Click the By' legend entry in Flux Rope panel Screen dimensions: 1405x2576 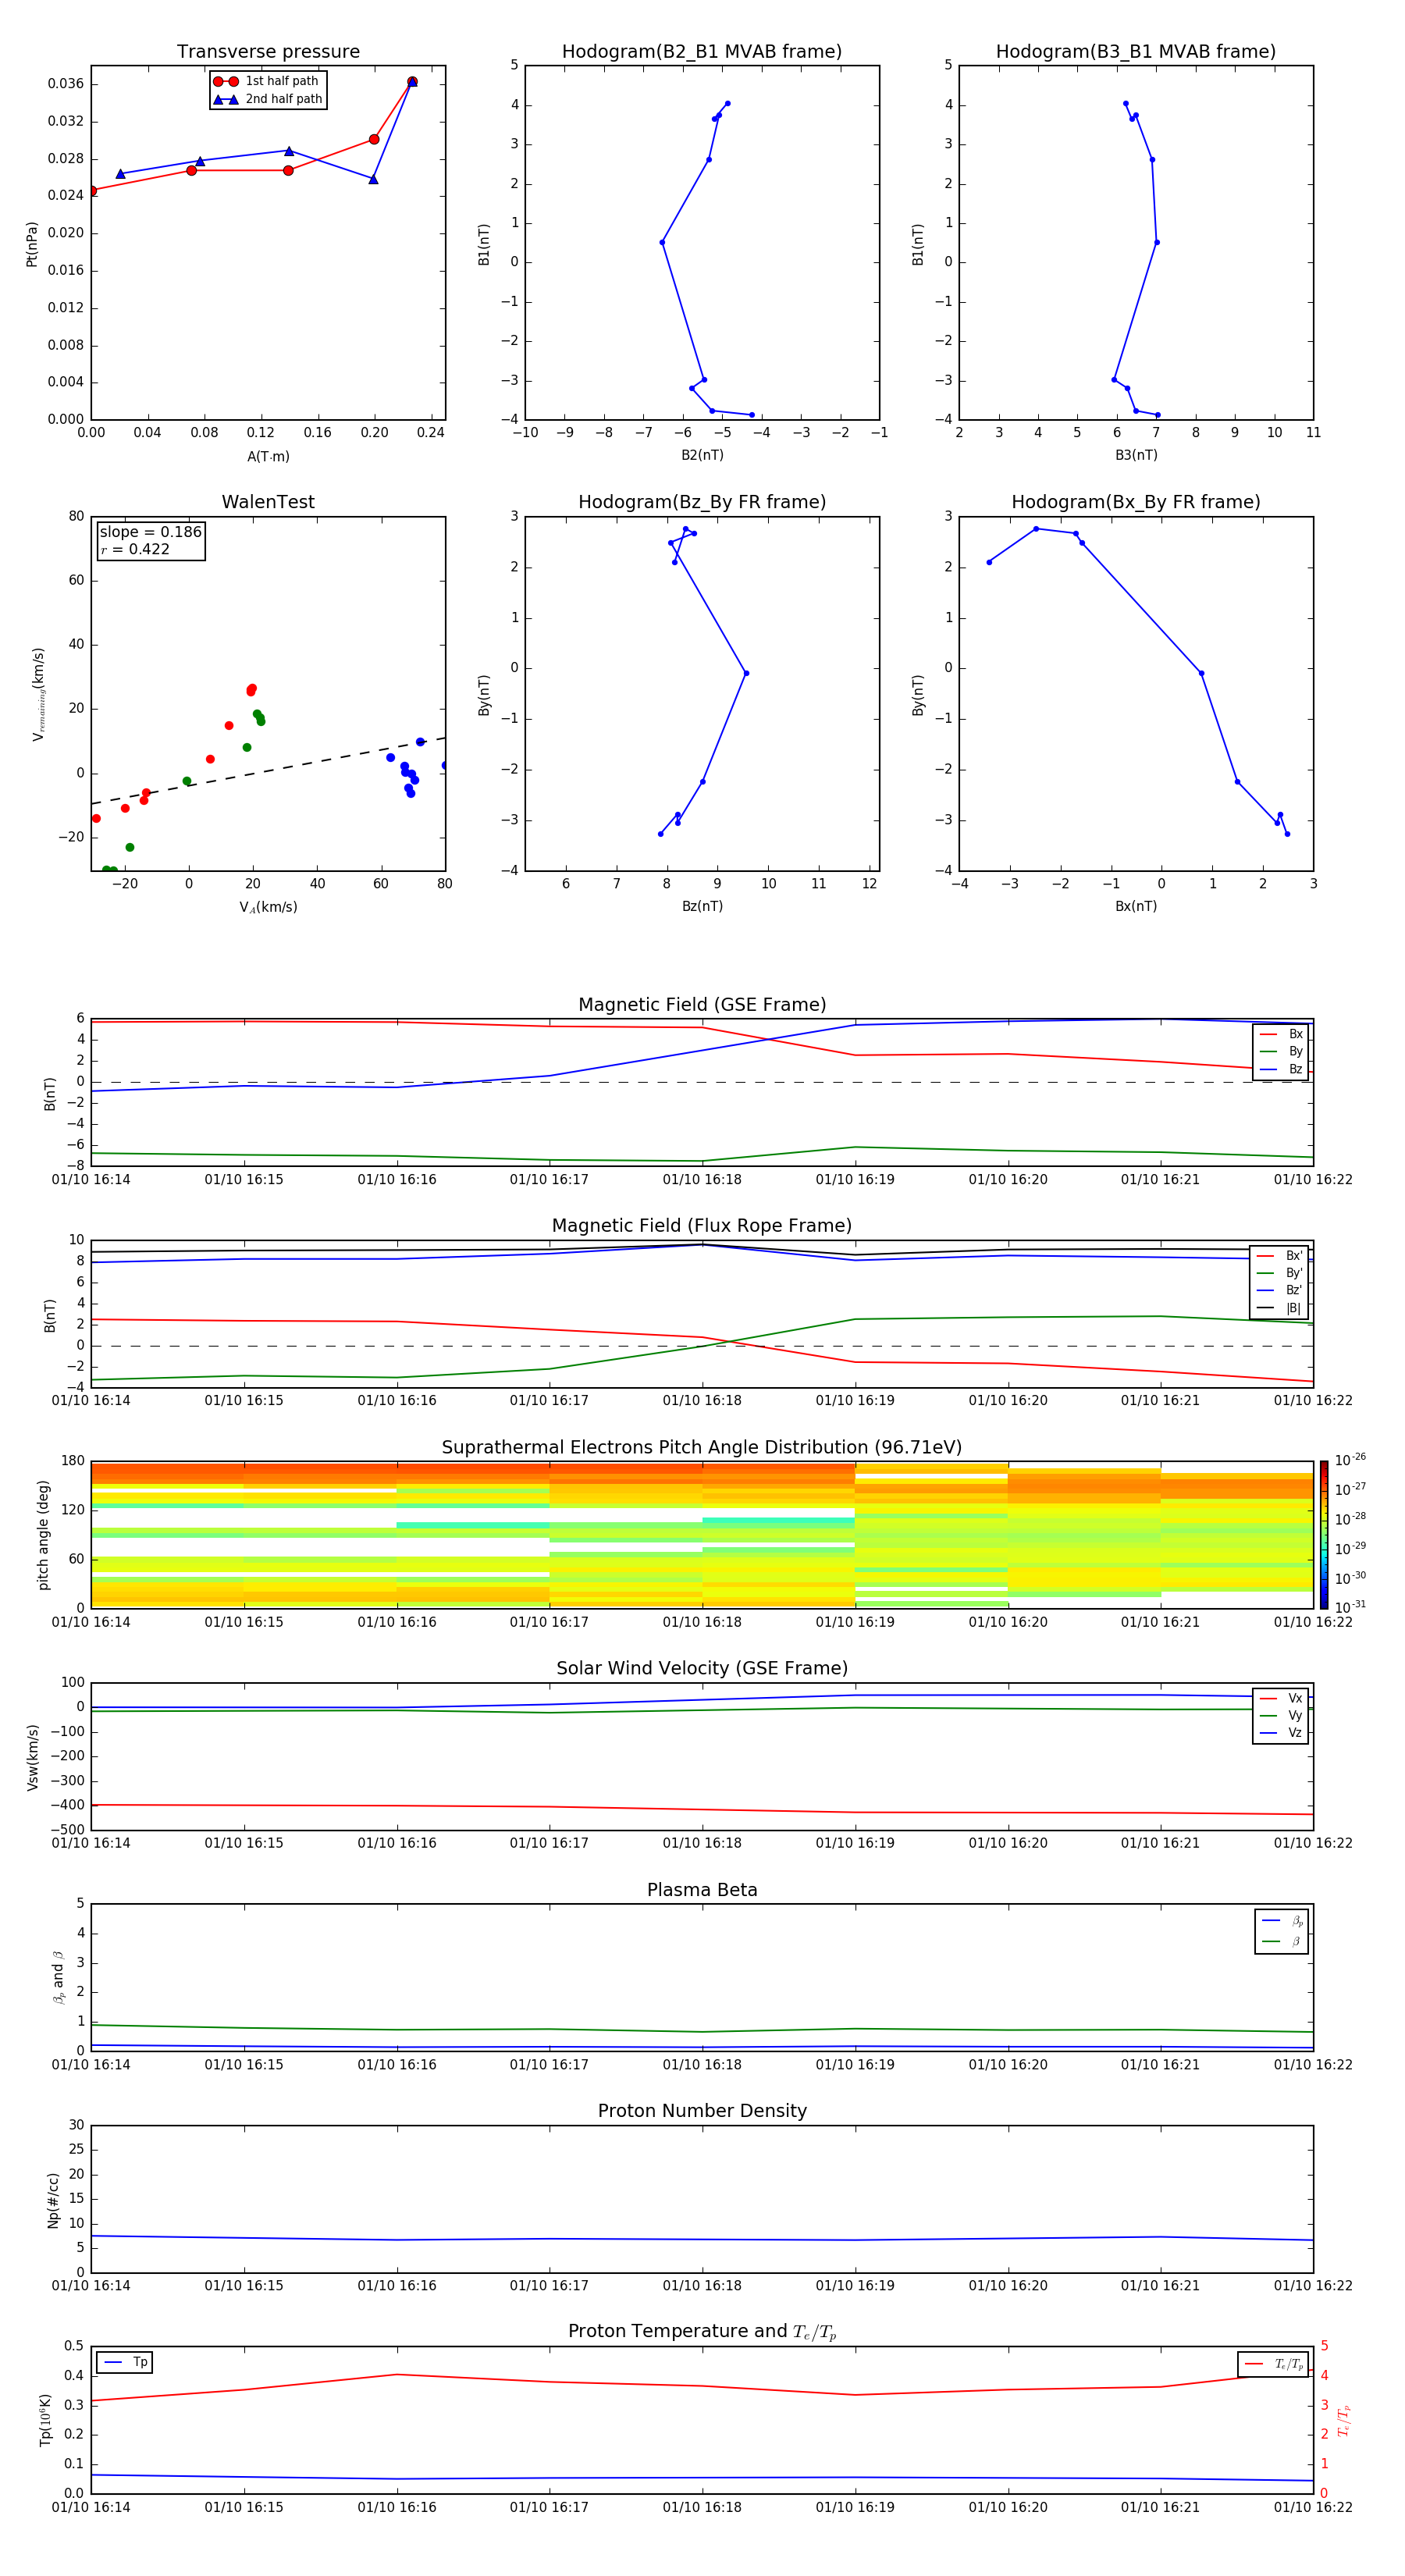click(1279, 1273)
